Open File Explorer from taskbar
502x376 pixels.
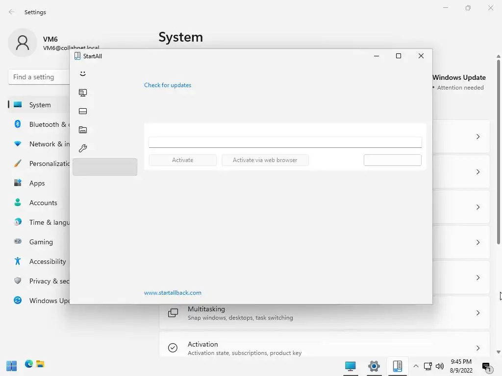pos(40,364)
